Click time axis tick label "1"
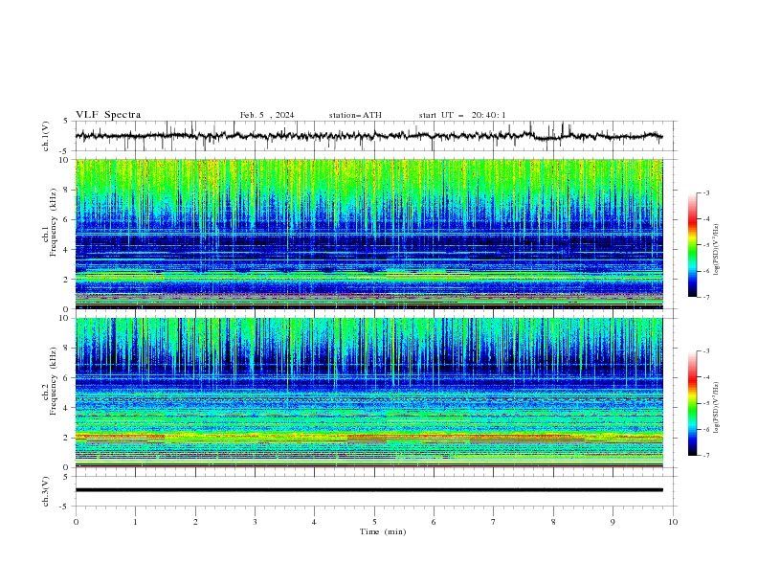This screenshot has width=758, height=586. (x=135, y=522)
